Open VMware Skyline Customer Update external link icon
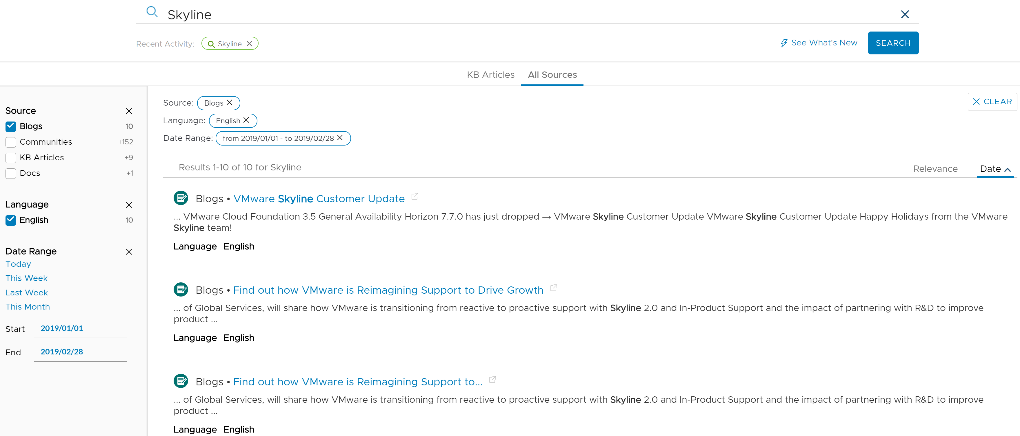The width and height of the screenshot is (1020, 436). (415, 196)
